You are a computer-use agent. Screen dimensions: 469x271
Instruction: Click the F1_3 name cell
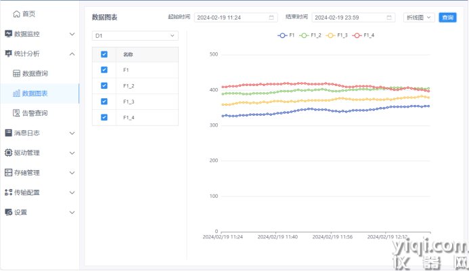coord(147,102)
